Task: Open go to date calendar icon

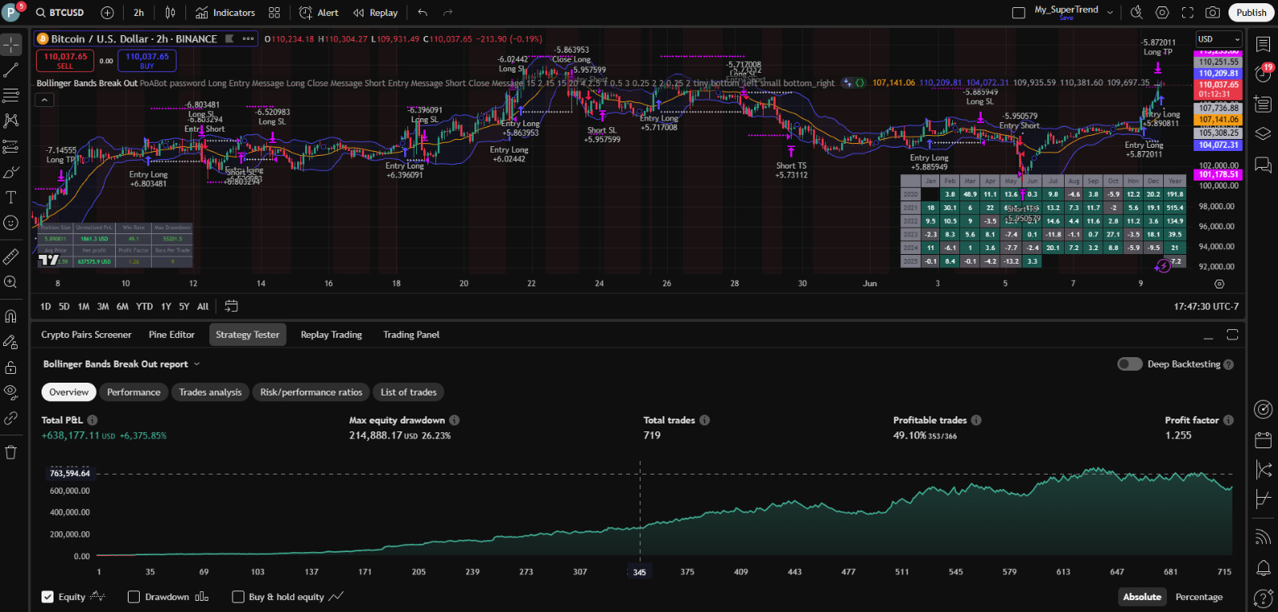Action: (232, 306)
